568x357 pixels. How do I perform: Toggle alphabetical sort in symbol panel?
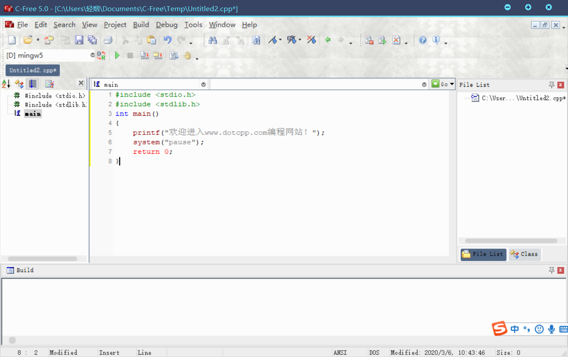coord(6,84)
